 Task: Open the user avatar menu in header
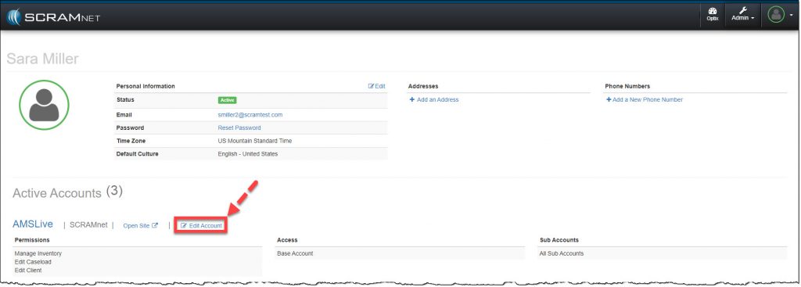[780, 14]
